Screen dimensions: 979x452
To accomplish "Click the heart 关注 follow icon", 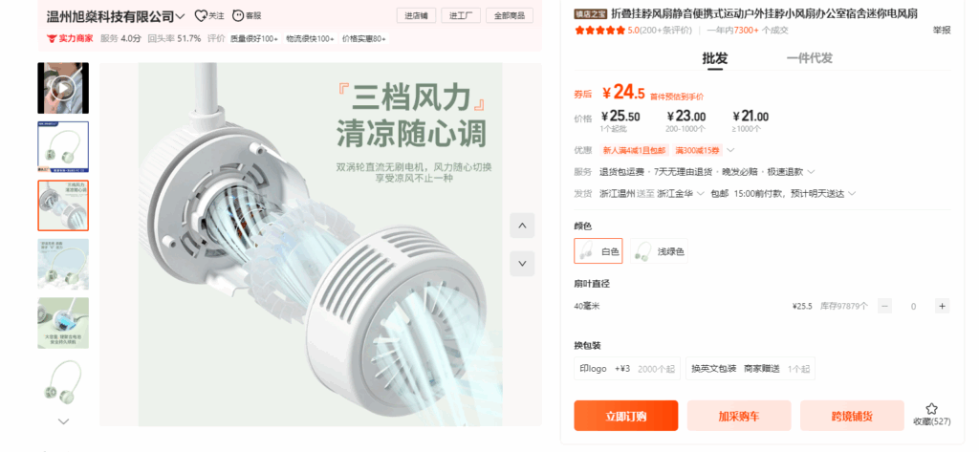I will click(201, 15).
